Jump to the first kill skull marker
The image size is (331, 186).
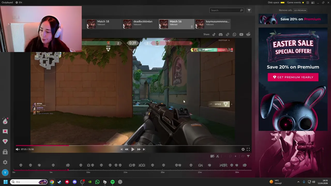pyautogui.click(x=21, y=165)
